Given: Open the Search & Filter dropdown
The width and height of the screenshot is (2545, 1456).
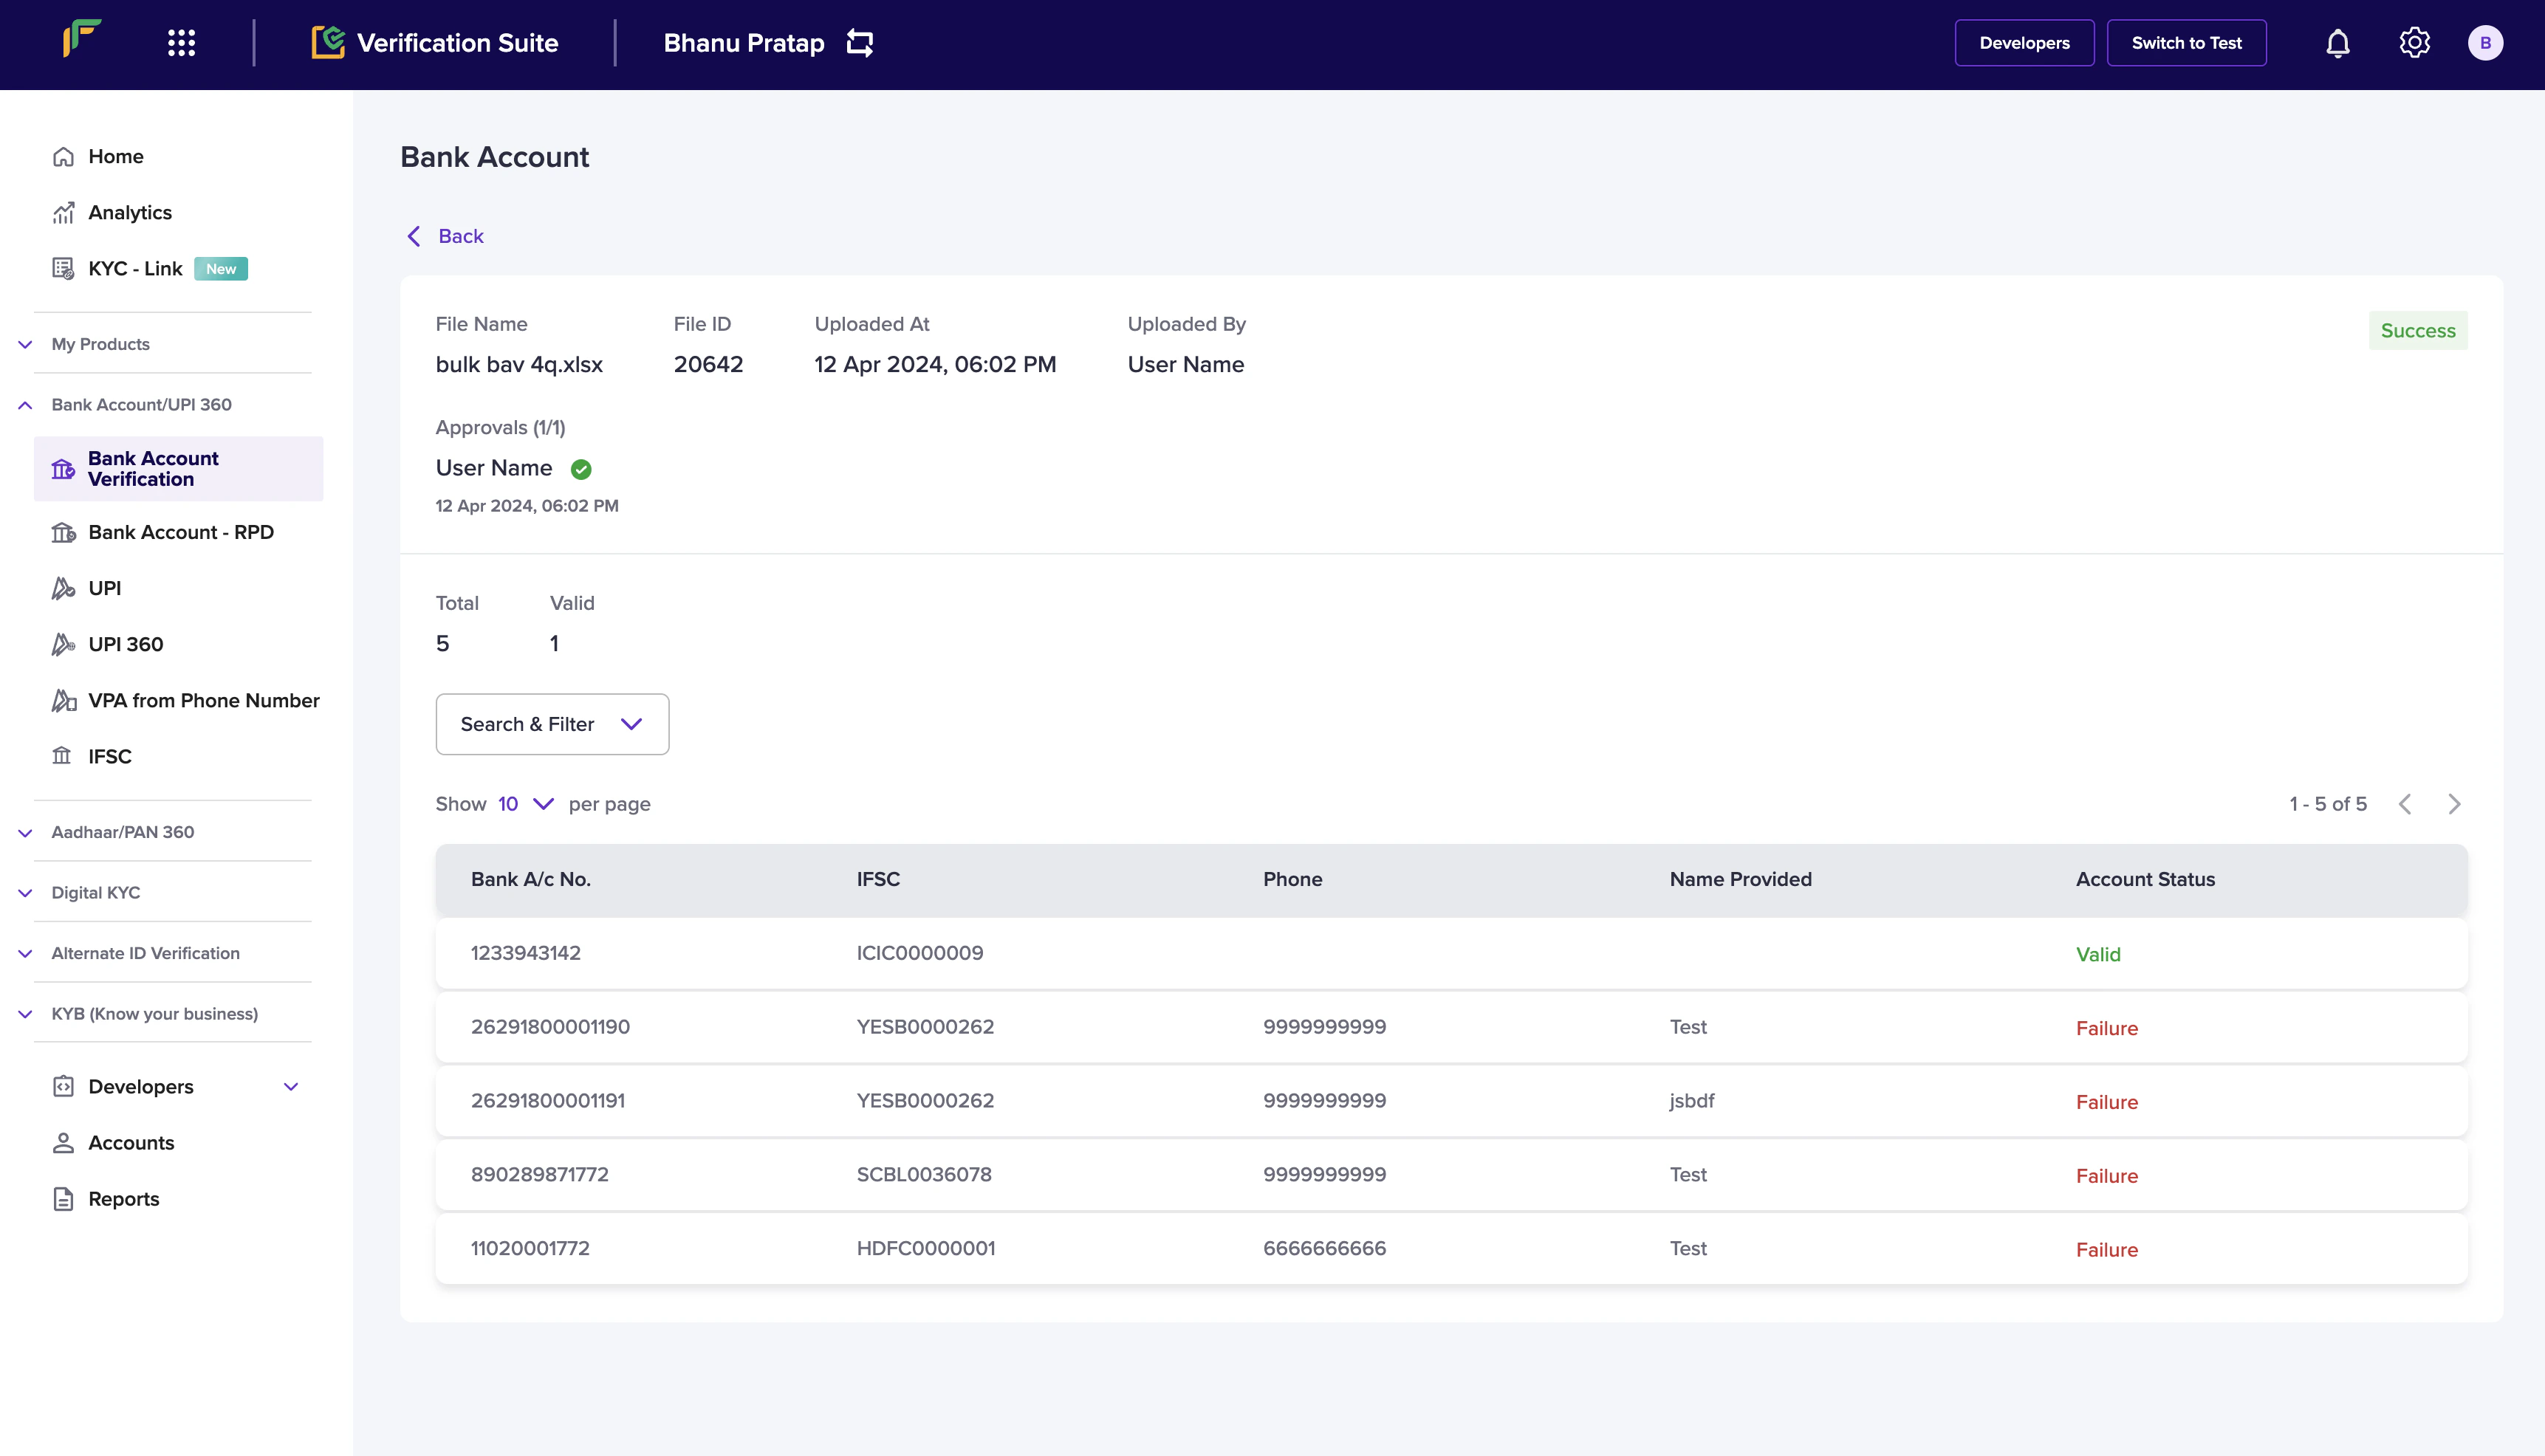Looking at the screenshot, I should click(x=552, y=724).
